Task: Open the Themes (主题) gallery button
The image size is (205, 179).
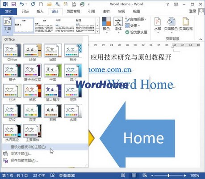Action: point(8,26)
